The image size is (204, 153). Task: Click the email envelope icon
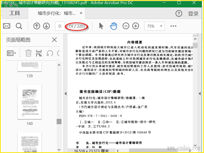(7, 26)
